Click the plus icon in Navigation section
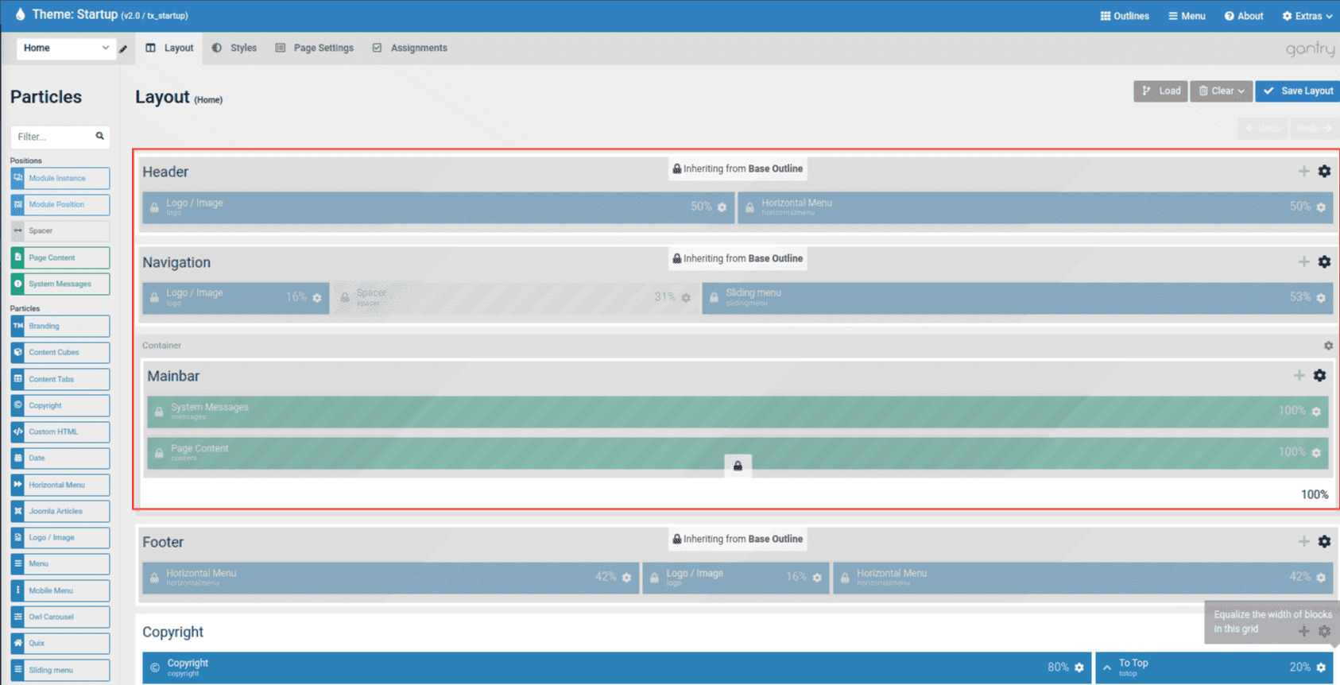Screen dimensions: 1340x685 (x=1303, y=261)
